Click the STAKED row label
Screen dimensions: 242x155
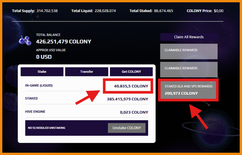[x=31, y=98]
